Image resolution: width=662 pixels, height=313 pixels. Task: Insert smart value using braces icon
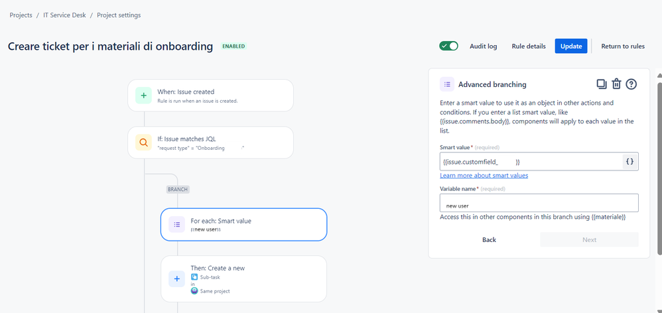(629, 162)
